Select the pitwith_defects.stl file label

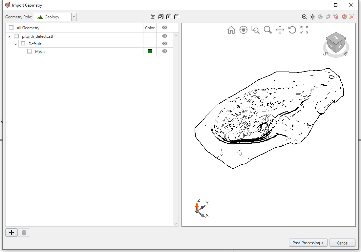[37, 36]
